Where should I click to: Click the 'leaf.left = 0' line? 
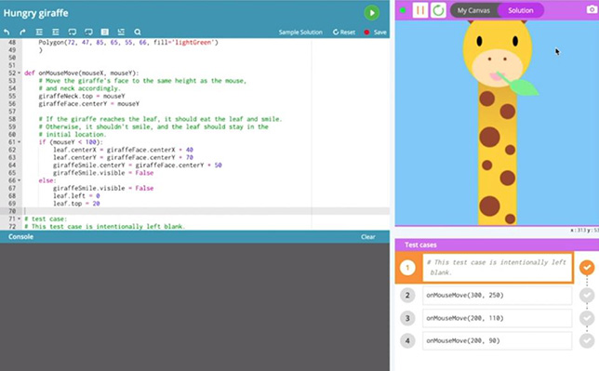pos(76,195)
